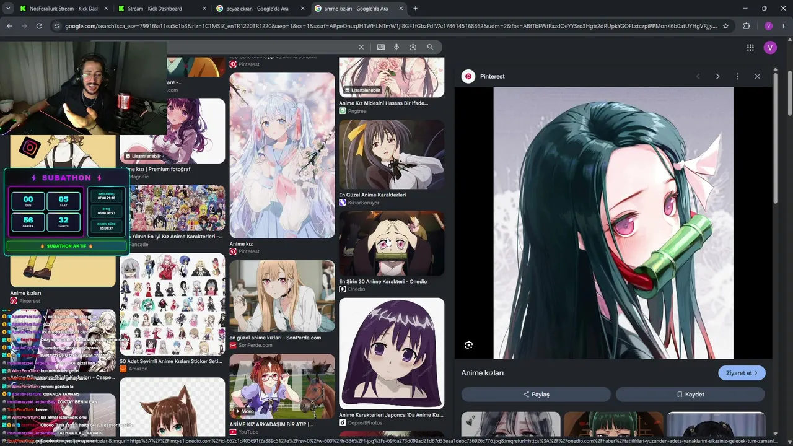This screenshot has width=793, height=446.
Task: Open the tab search dropdown
Action: pyautogui.click(x=9, y=9)
